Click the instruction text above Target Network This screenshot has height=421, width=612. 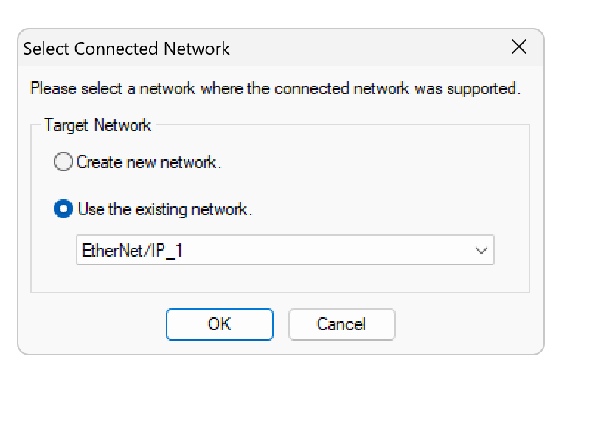[275, 89]
